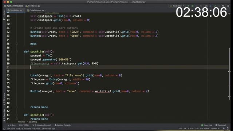Open the Event Log panel
The height and width of the screenshot is (131, 233).
tap(206, 125)
